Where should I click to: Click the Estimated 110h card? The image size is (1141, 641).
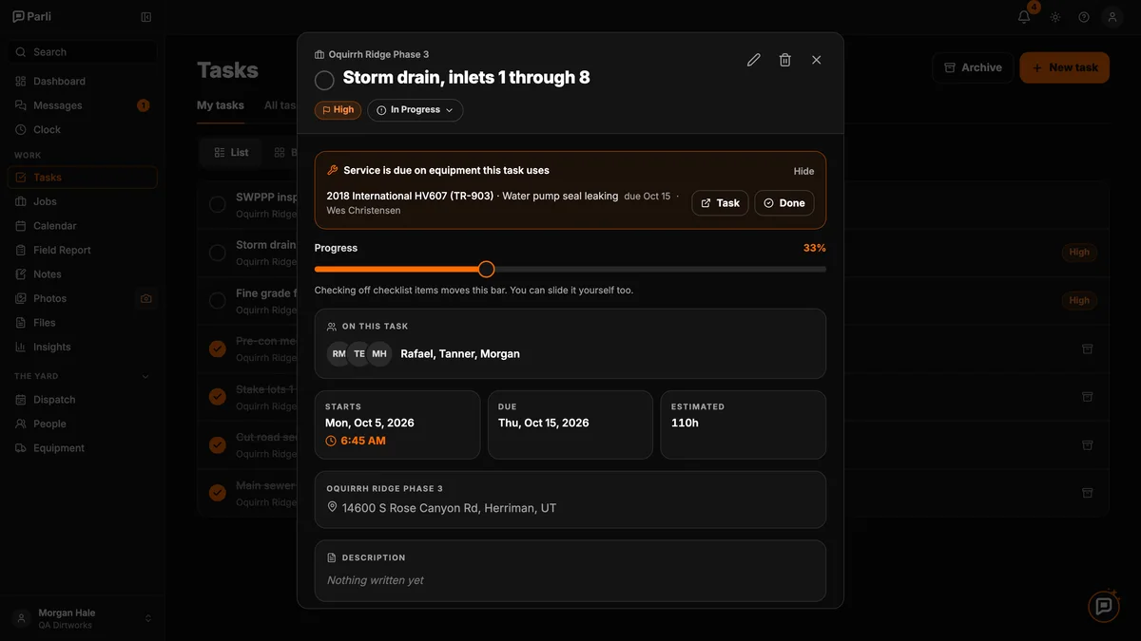[x=744, y=424]
